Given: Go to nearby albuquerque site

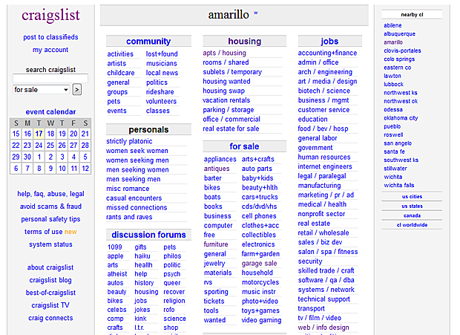Looking at the screenshot, I should [399, 33].
